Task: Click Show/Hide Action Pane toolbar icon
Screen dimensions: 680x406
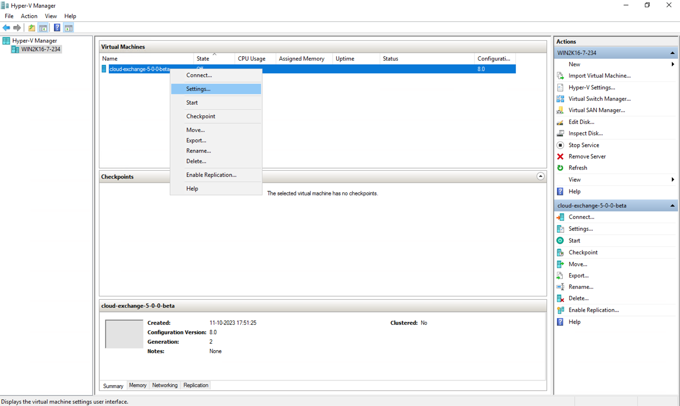Action: [x=69, y=28]
